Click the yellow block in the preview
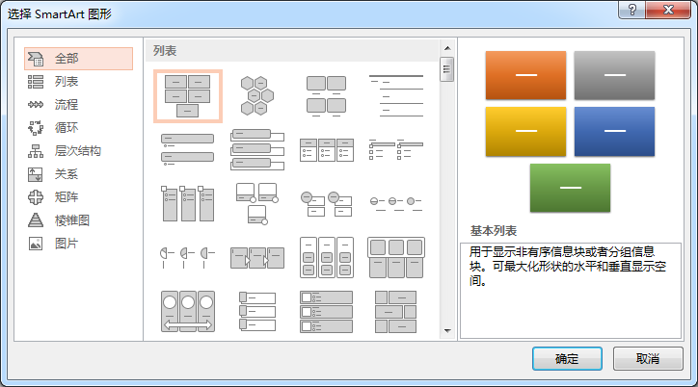Screen dimensions: 698x387 click(x=525, y=132)
